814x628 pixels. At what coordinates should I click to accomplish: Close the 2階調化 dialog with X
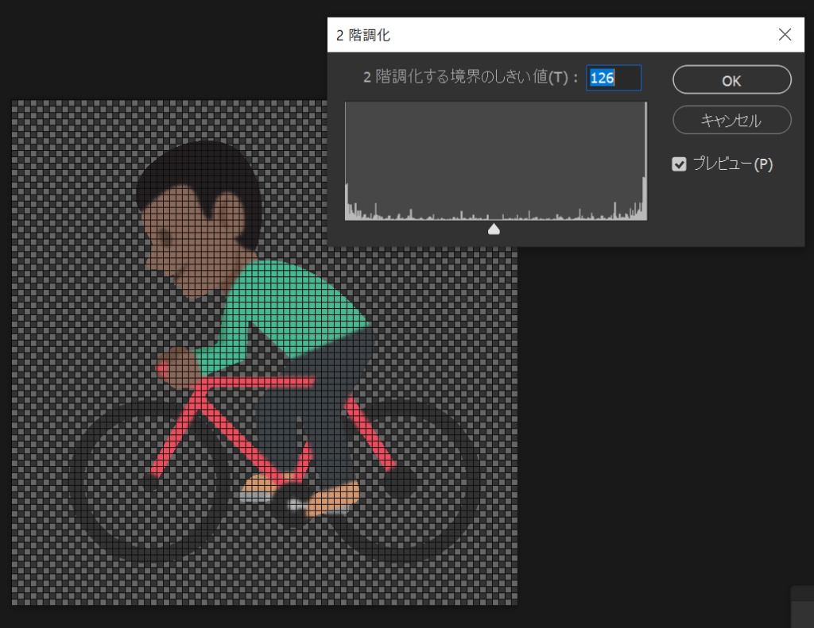pos(785,34)
